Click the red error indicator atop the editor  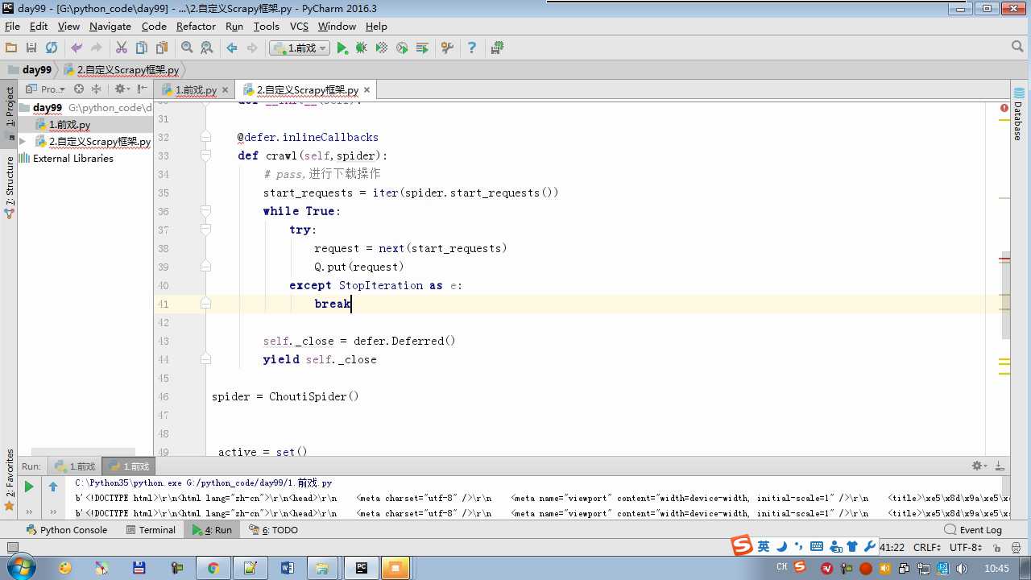pyautogui.click(x=1004, y=108)
